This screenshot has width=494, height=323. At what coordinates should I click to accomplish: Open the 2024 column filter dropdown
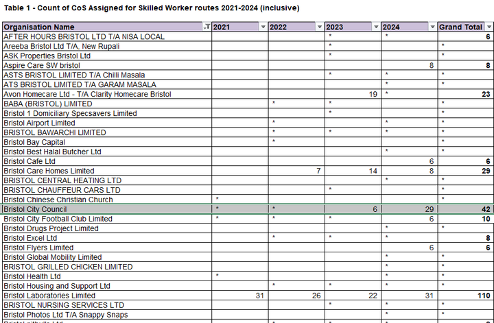click(x=432, y=27)
